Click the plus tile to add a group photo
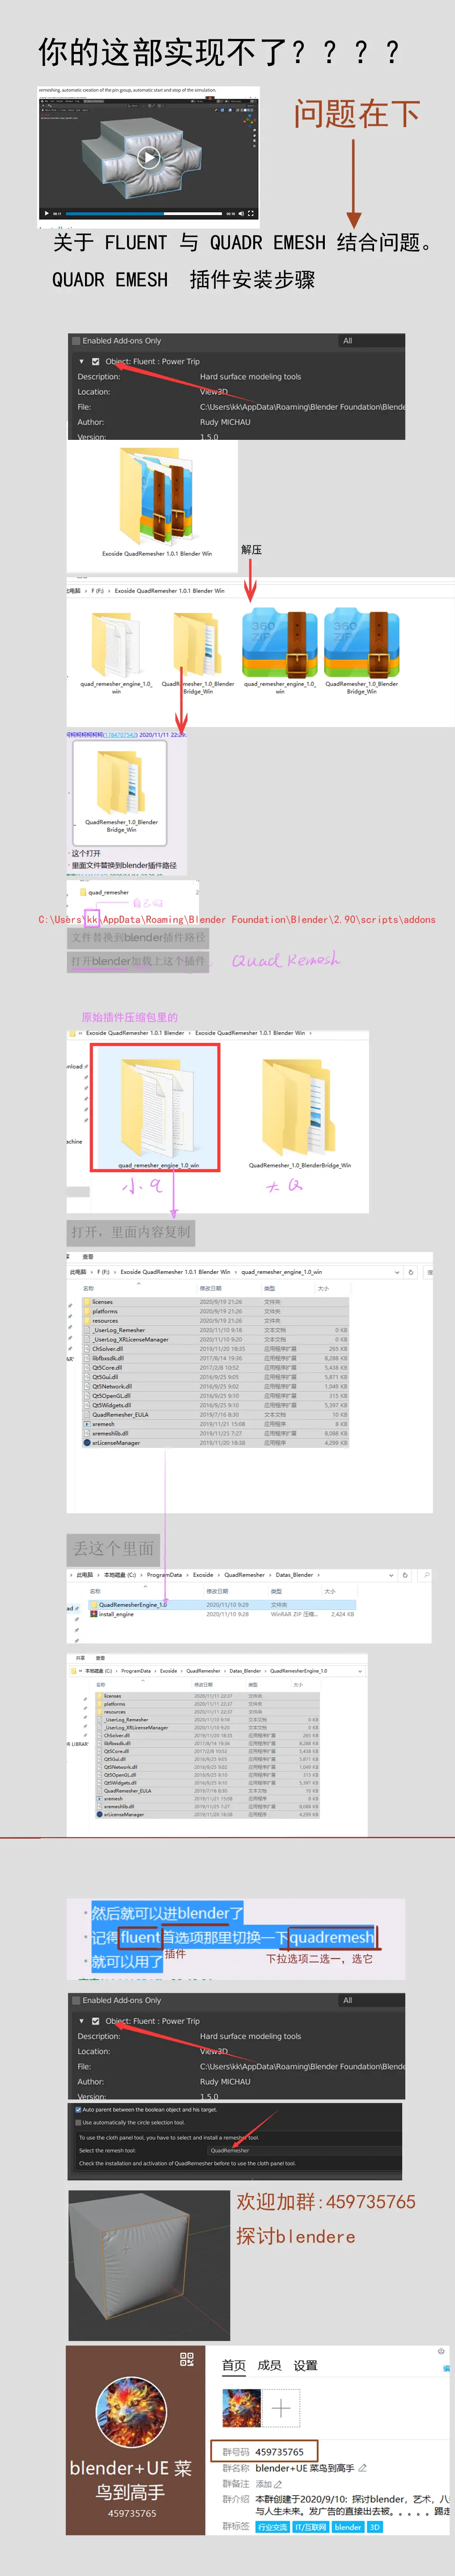Image resolution: width=455 pixels, height=2576 pixels. [282, 2409]
